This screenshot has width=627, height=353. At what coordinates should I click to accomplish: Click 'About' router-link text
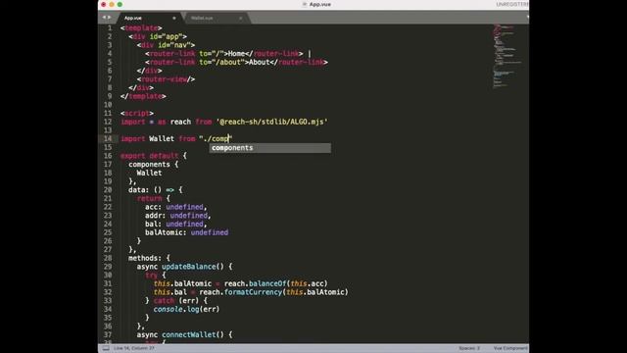tap(259, 62)
